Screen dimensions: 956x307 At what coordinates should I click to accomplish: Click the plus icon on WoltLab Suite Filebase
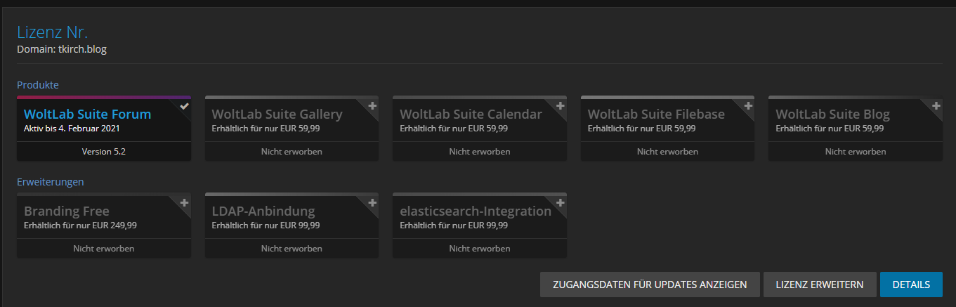click(x=748, y=106)
